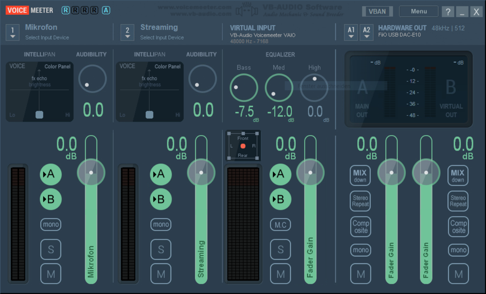
Task: Click the A indicator after the R icons
Action: tap(106, 10)
